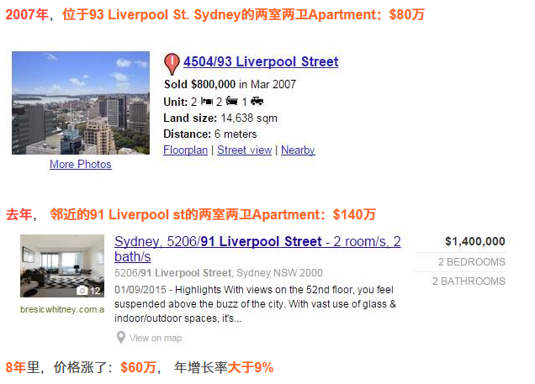Screen dimensions: 535x384
Task: Click the grey map pin next to View on map
Action: [x=121, y=338]
